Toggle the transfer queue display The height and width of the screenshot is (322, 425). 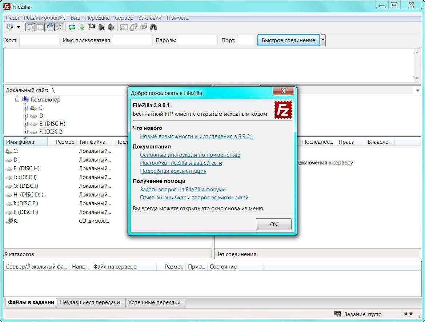click(x=60, y=27)
